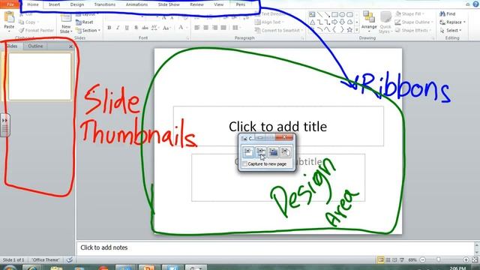Add a New Slide
The width and height of the screenshot is (480, 270).
[66, 23]
